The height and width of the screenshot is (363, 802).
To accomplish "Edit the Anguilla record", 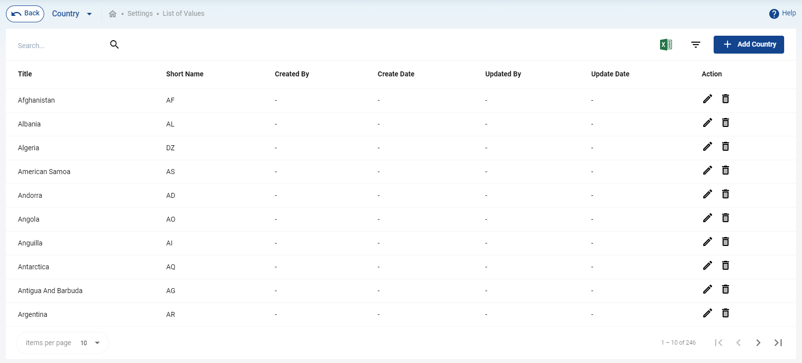I will coord(708,242).
